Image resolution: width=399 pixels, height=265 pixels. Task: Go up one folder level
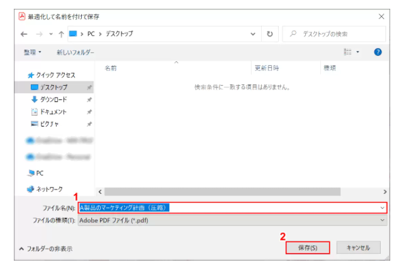point(61,34)
